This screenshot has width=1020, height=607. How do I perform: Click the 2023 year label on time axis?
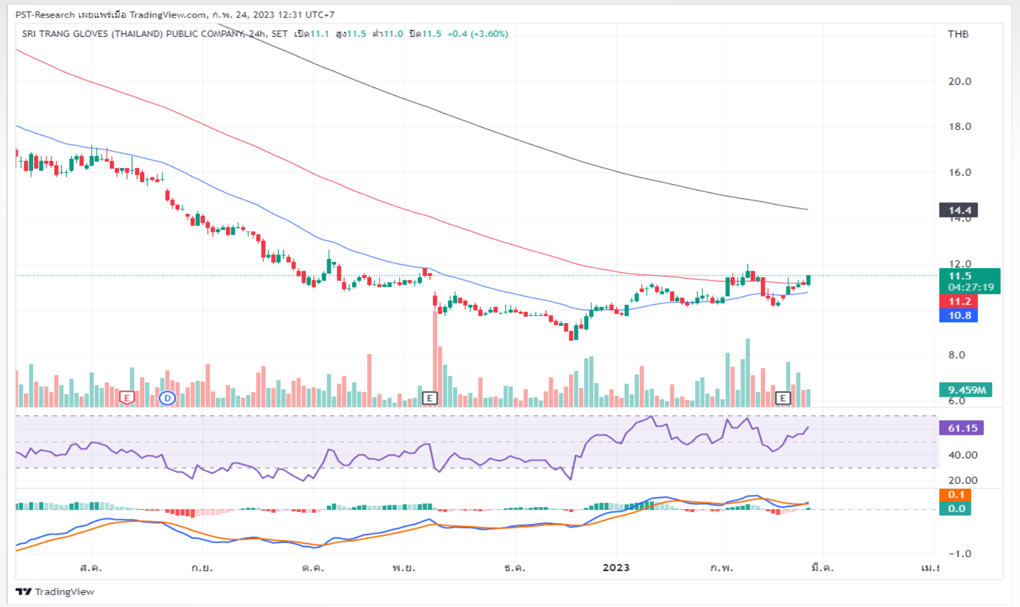pos(616,567)
